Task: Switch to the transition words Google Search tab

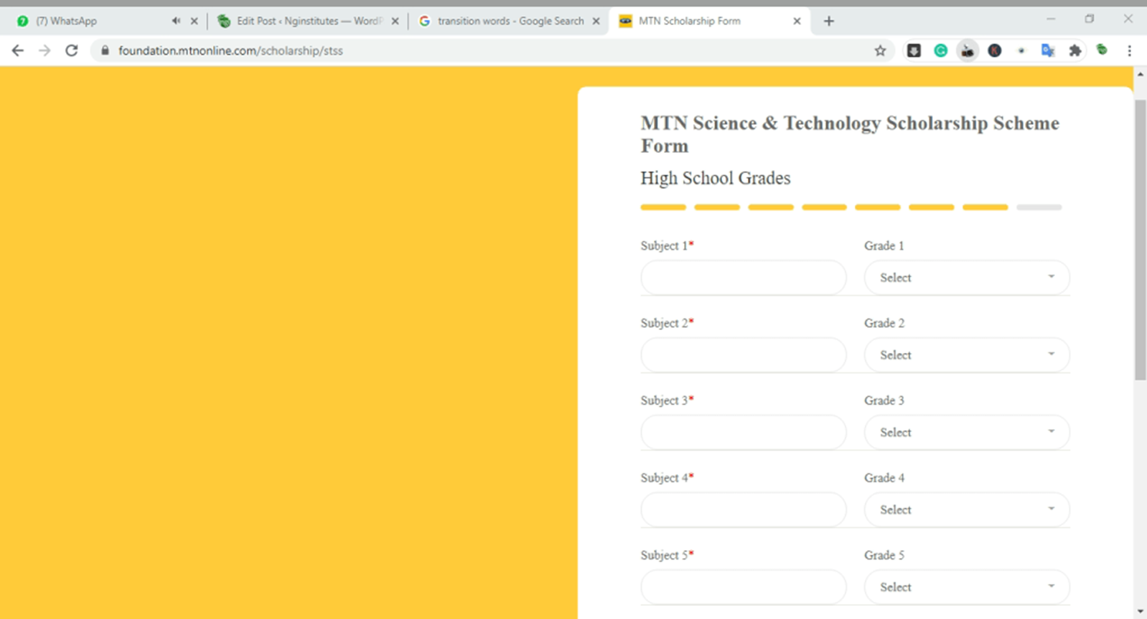Action: (x=510, y=21)
